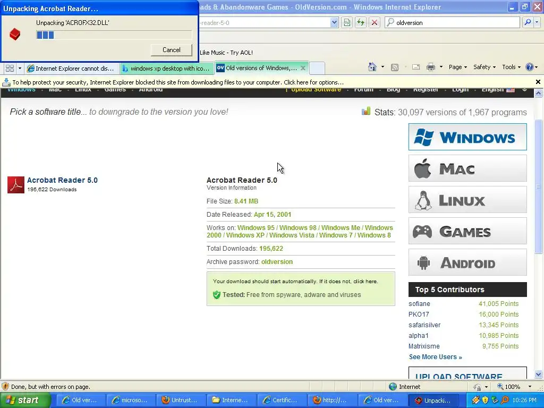Open contributor sofiane profile
The height and width of the screenshot is (408, 544).
(x=419, y=303)
